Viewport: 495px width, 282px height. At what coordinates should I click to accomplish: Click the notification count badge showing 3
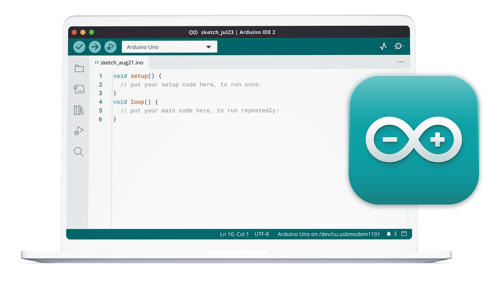pos(395,234)
